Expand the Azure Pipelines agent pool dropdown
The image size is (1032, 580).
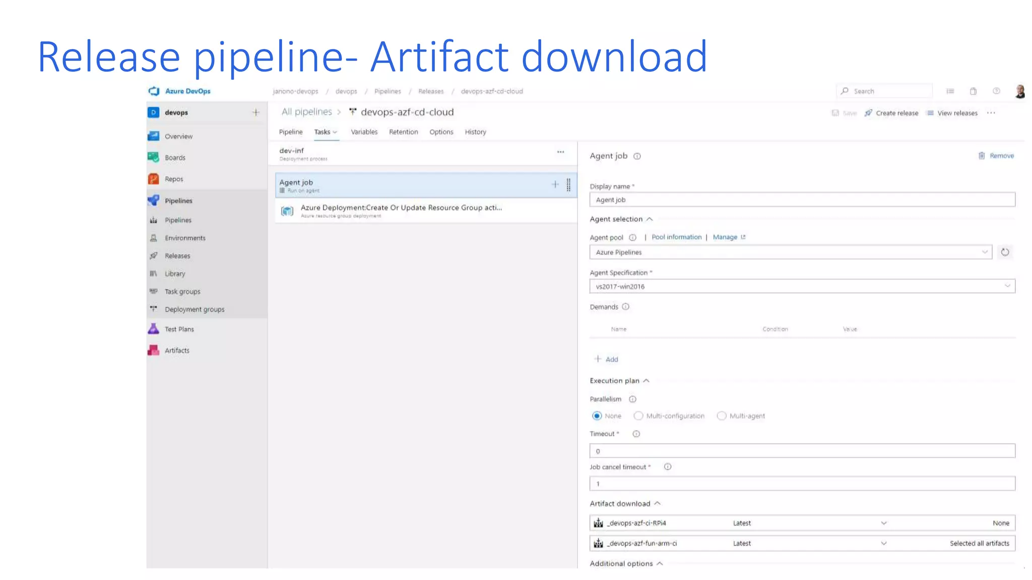coord(790,252)
